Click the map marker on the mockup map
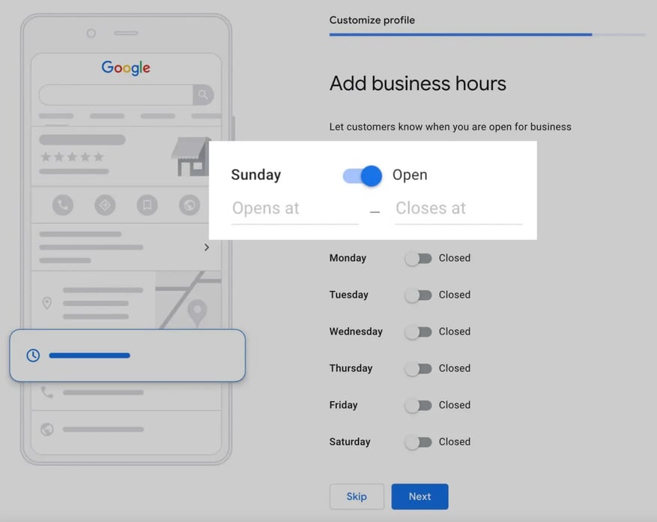The image size is (657, 522). pos(197,313)
